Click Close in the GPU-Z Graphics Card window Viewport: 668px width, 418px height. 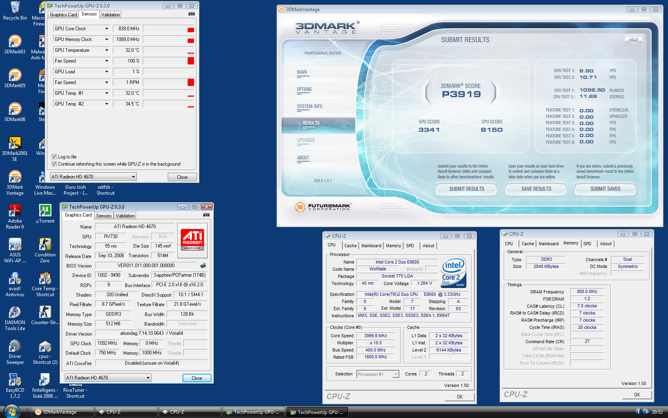tap(197, 378)
